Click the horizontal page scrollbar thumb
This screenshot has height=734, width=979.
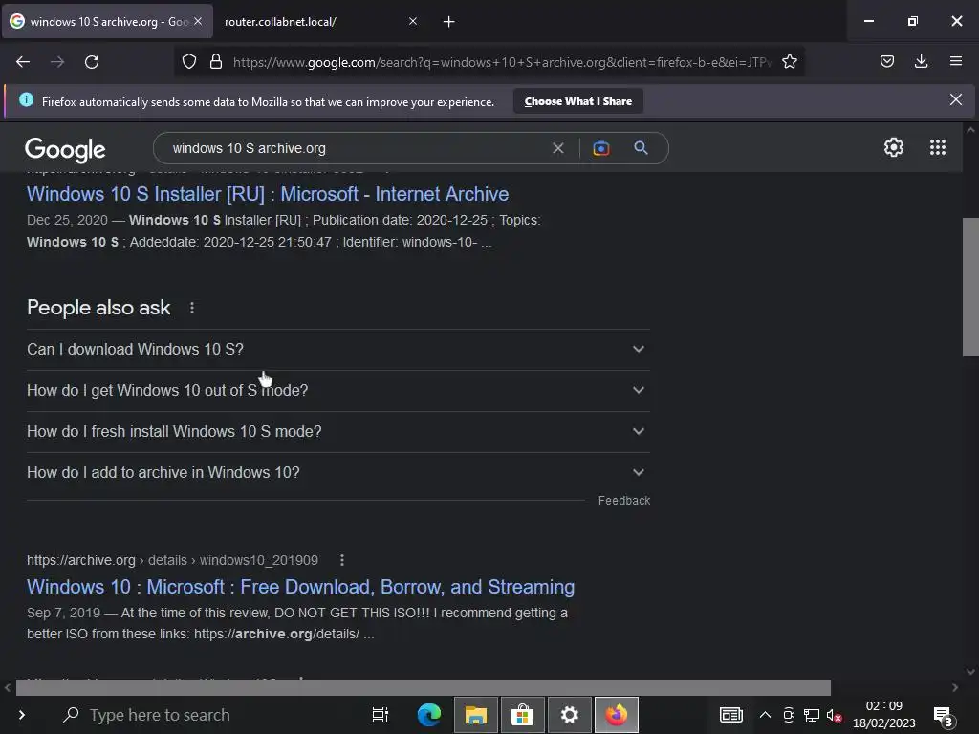[x=424, y=687]
